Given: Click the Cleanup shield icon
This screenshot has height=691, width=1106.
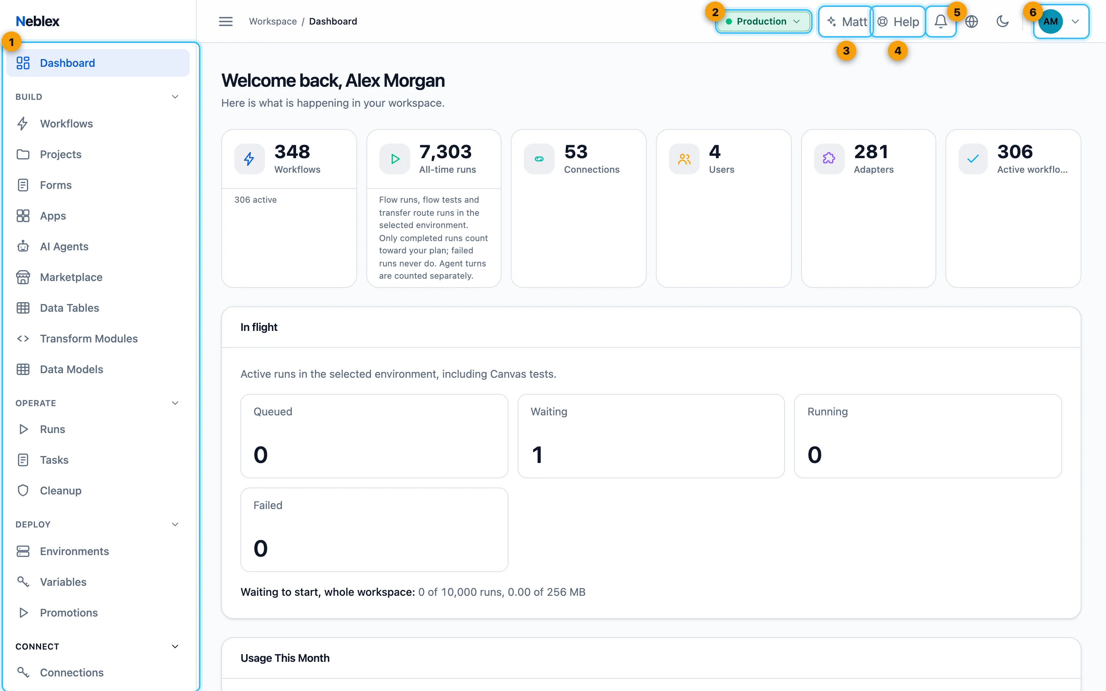Looking at the screenshot, I should pyautogui.click(x=23, y=490).
